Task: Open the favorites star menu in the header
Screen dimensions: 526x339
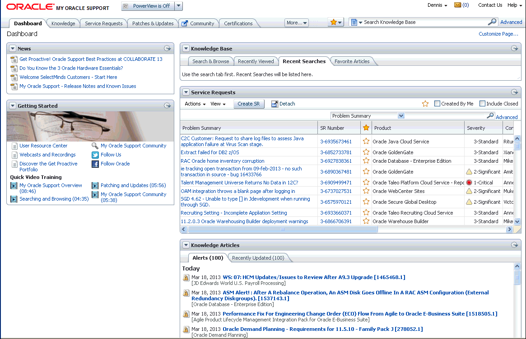Action: point(335,23)
